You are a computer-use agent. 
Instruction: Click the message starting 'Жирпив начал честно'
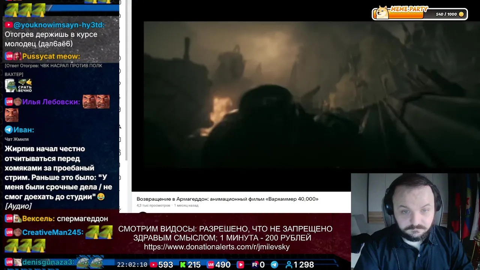pyautogui.click(x=58, y=172)
